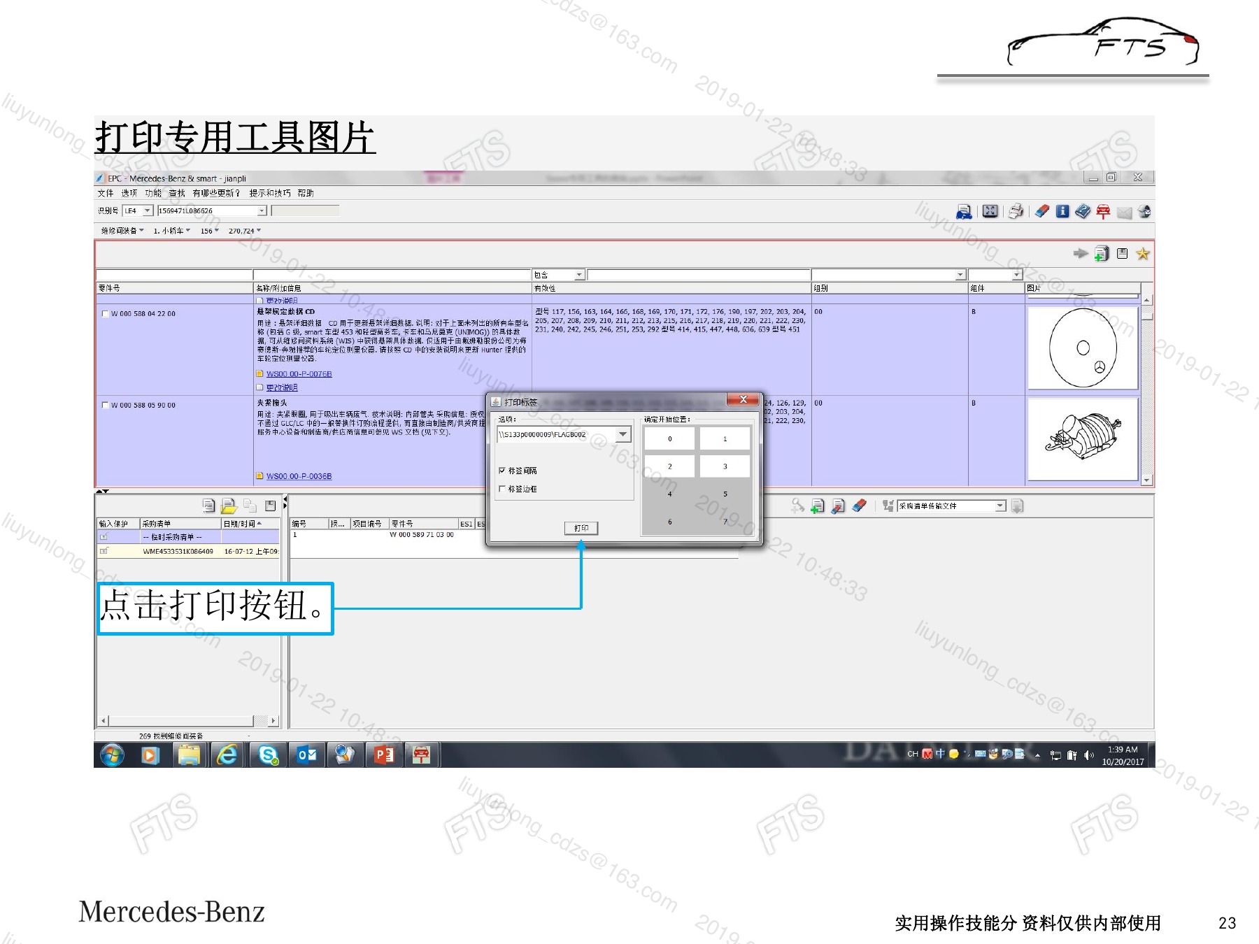The image size is (1259, 944).
Task: Click the circular CD thumbnail image
Action: point(1083,348)
